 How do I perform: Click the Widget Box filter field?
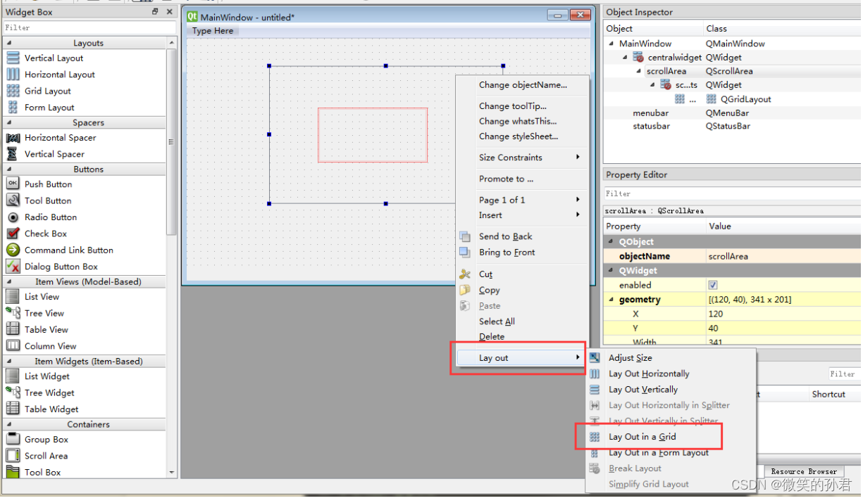tap(89, 27)
